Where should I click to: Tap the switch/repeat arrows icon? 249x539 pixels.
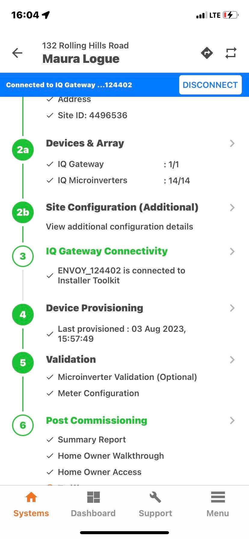(x=231, y=53)
